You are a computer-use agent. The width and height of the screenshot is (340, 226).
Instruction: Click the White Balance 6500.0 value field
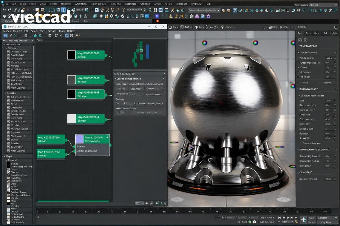pyautogui.click(x=329, y=58)
